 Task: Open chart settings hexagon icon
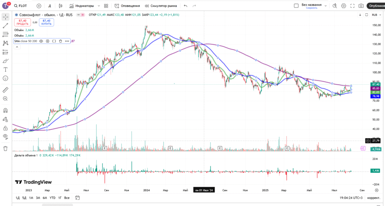tap(344, 6)
